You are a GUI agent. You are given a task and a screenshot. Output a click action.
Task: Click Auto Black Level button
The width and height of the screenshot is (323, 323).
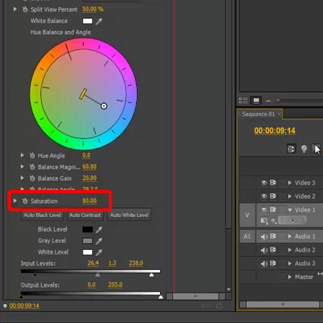43,215
